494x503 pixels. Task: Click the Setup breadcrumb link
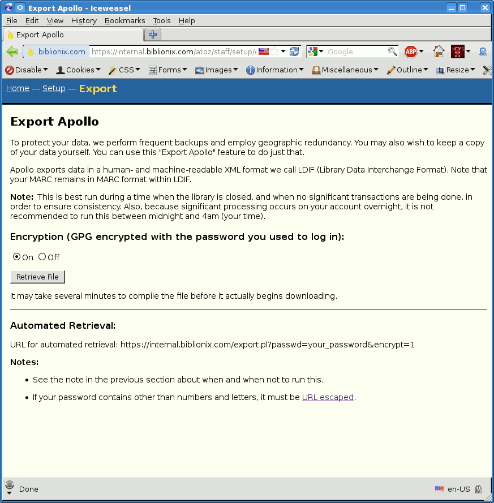pos(54,88)
